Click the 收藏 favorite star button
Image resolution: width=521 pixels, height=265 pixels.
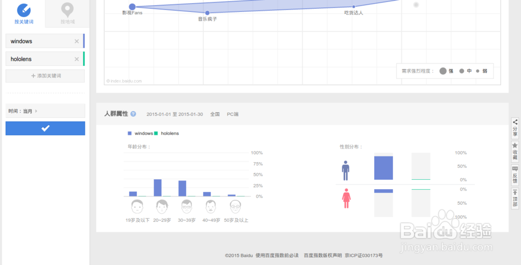(x=515, y=152)
